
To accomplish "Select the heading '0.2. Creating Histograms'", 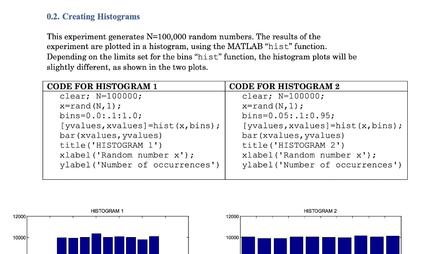I will coord(94,16).
